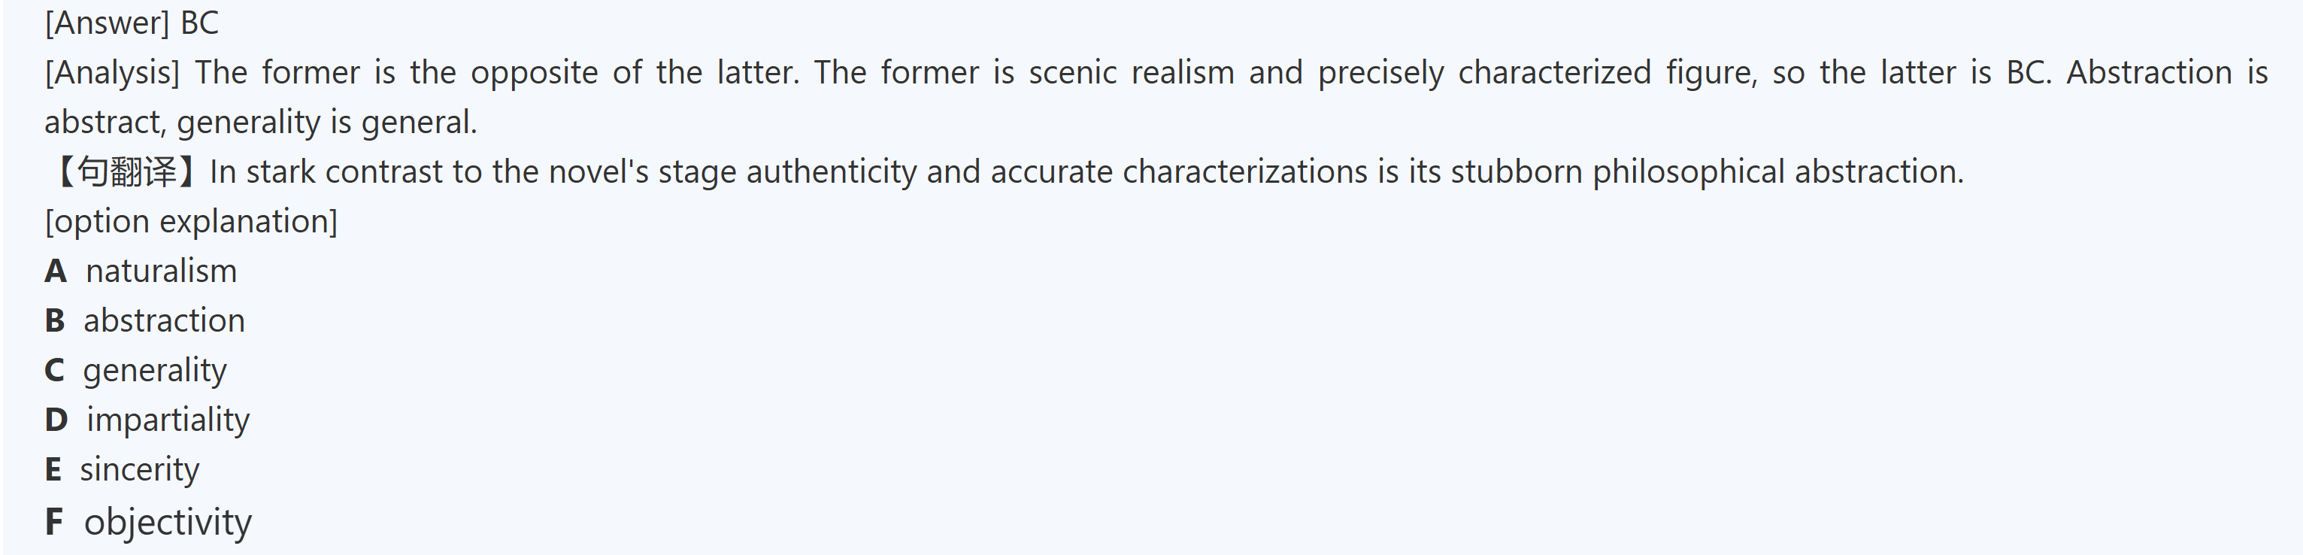2303x555 pixels.
Task: Click the "[Answer]" label
Action: (106, 23)
